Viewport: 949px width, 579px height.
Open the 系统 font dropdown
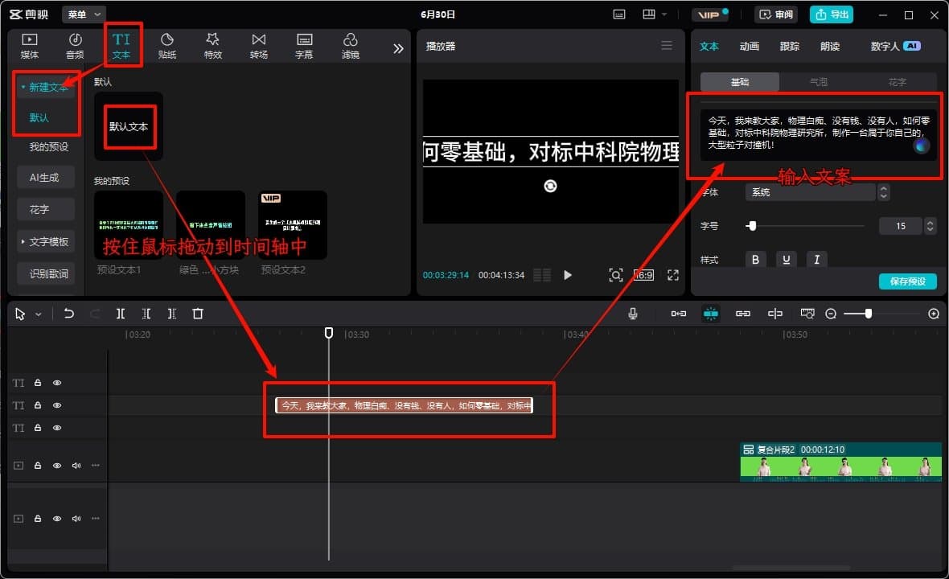tap(811, 192)
